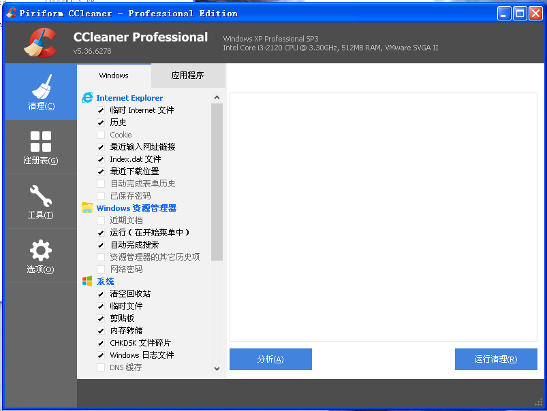This screenshot has height=411, width=547.
Task: Switch to the 应用程序 tab
Action: tap(188, 76)
